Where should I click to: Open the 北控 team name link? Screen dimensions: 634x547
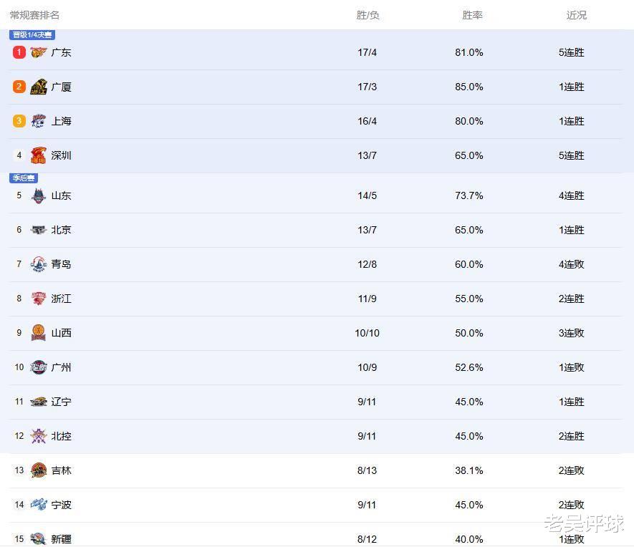[62, 436]
